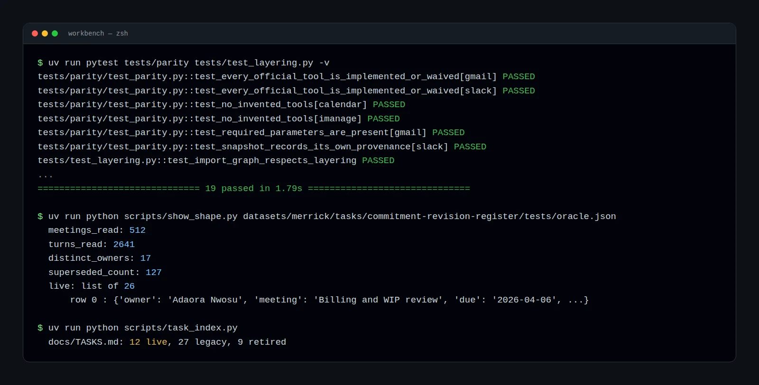This screenshot has height=385, width=759.
Task: Click the test_no_invented_tools[calendar] line
Action: pyautogui.click(x=222, y=105)
